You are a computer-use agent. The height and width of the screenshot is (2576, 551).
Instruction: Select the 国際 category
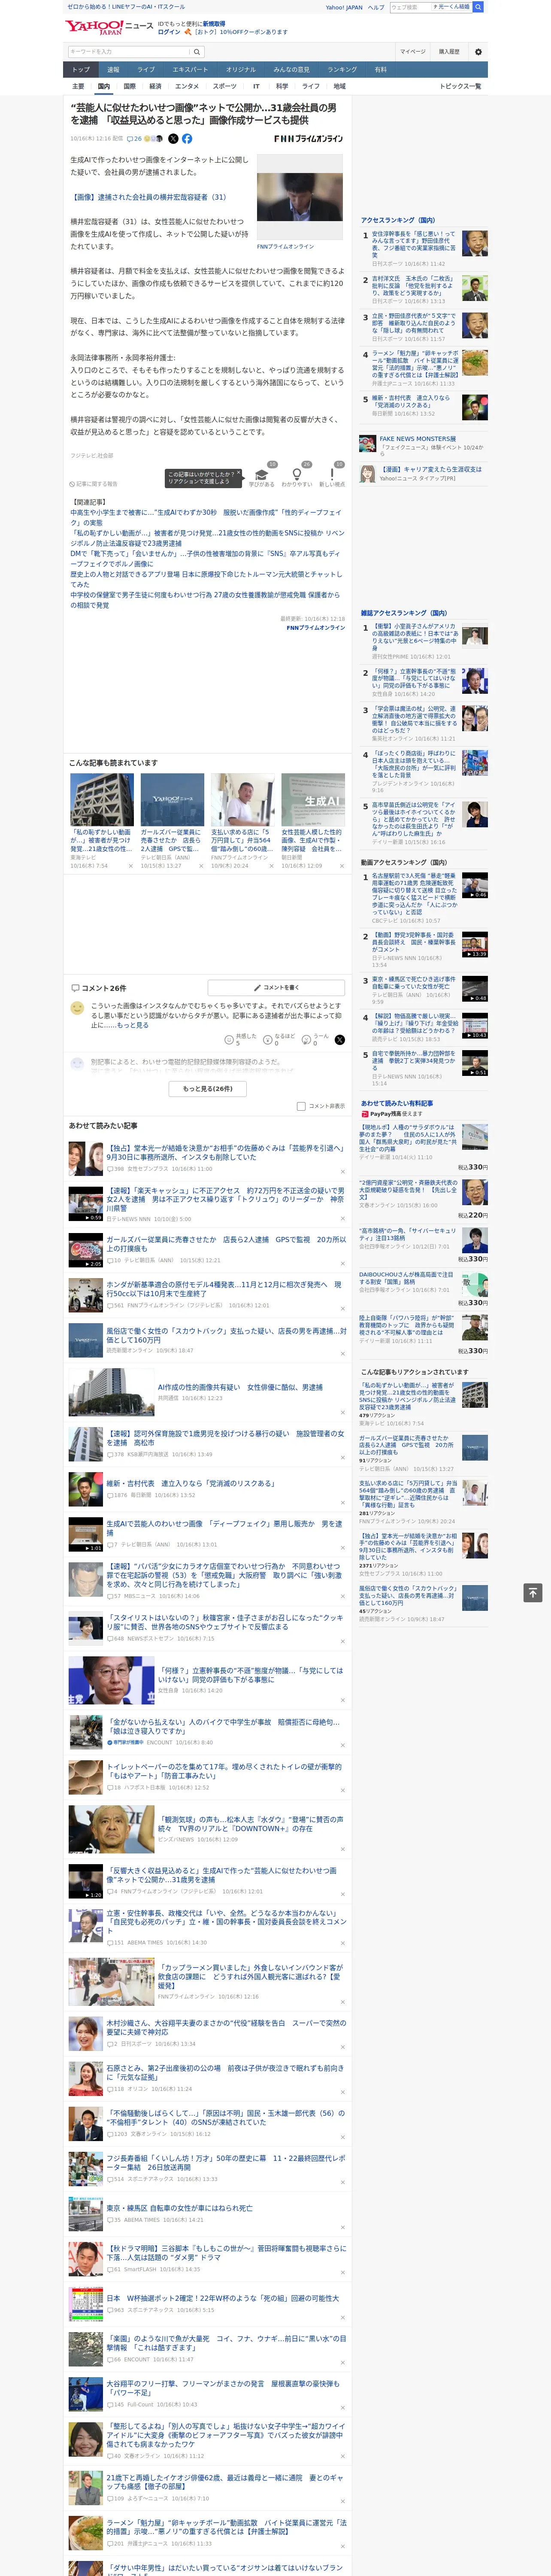click(x=129, y=86)
